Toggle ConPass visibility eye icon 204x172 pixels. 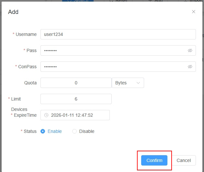pyautogui.click(x=190, y=67)
